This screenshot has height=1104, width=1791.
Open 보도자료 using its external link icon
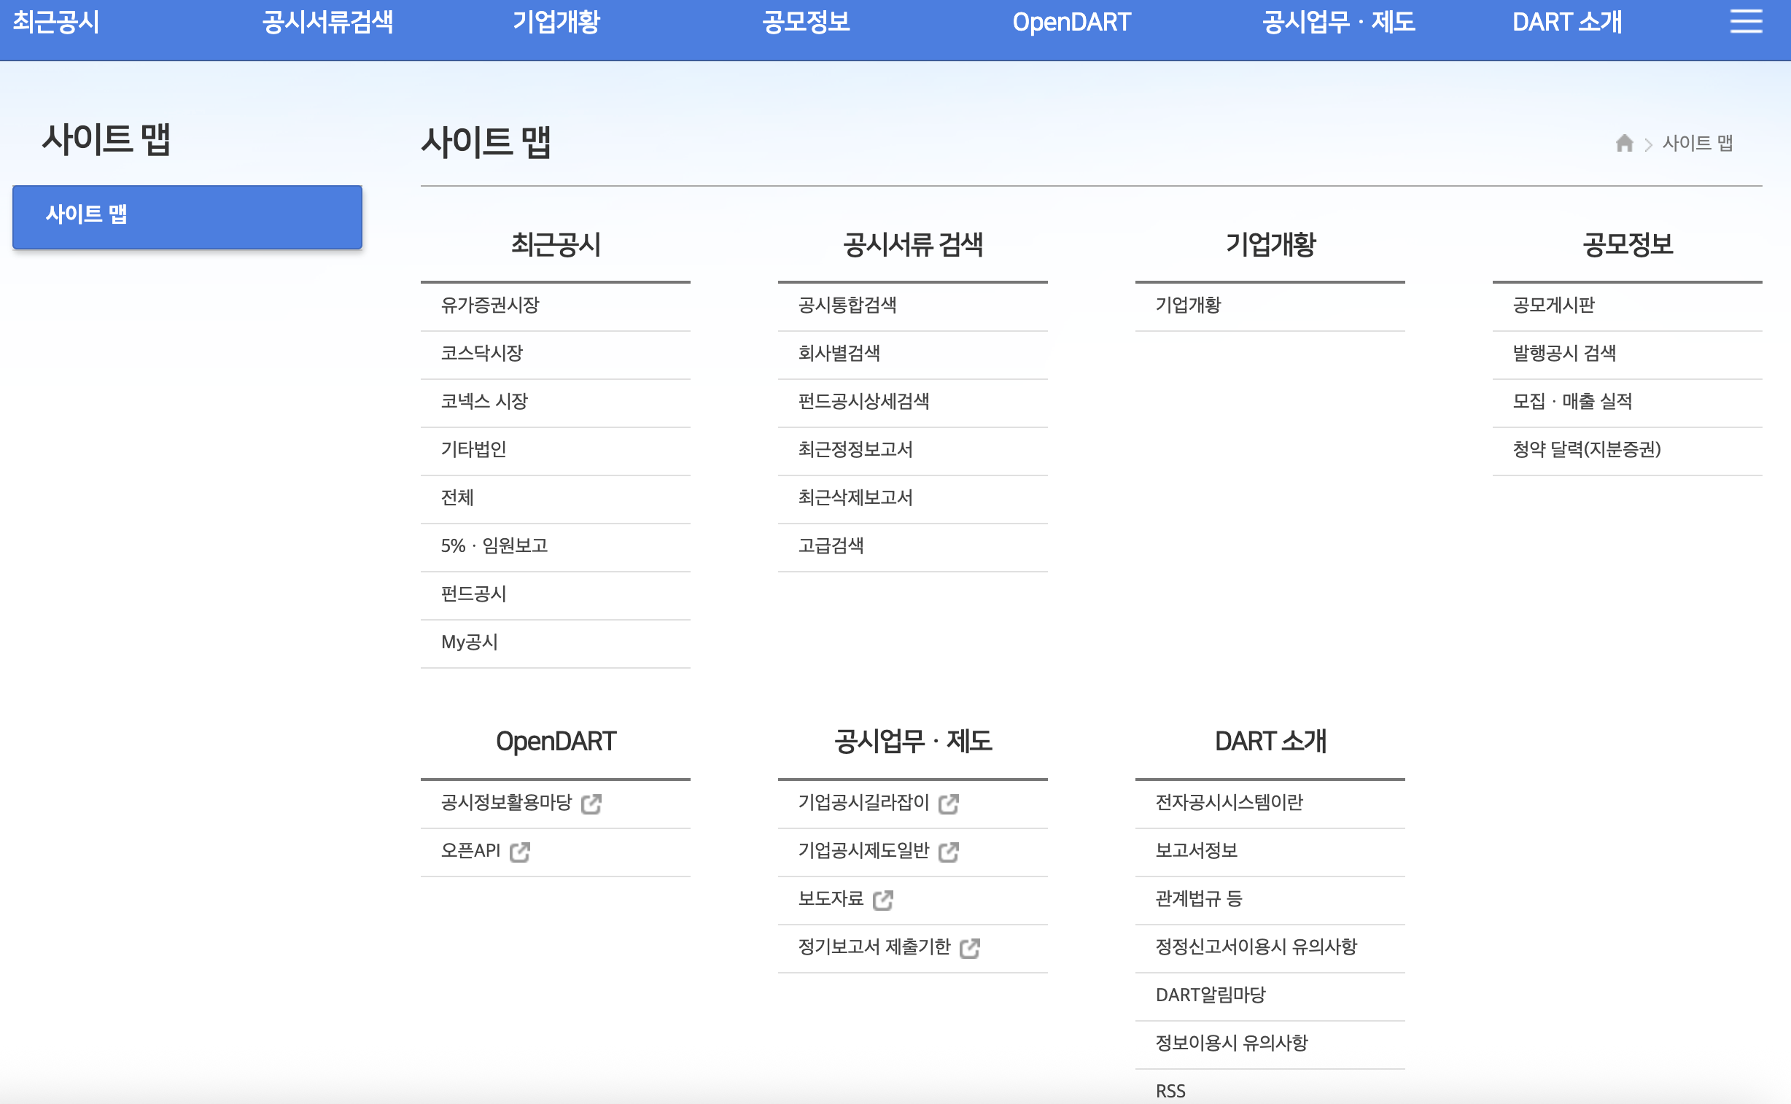(x=885, y=901)
